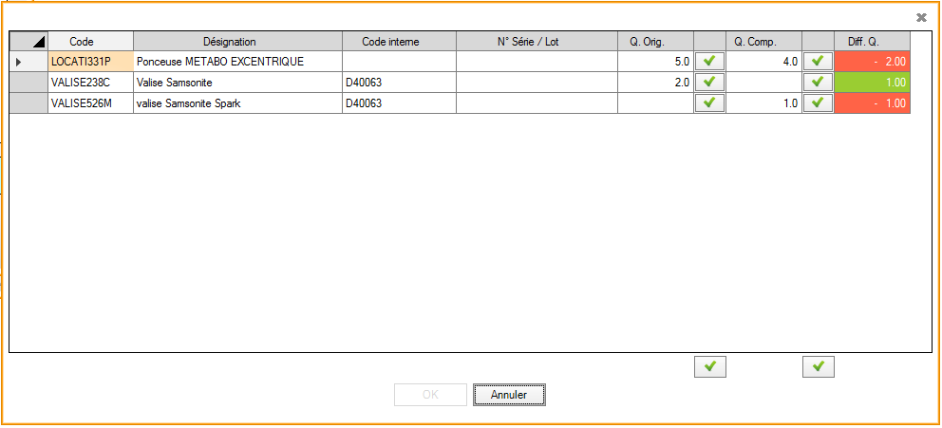
Task: Click the red Diff. Q. cell showing -2.00
Action: point(871,61)
